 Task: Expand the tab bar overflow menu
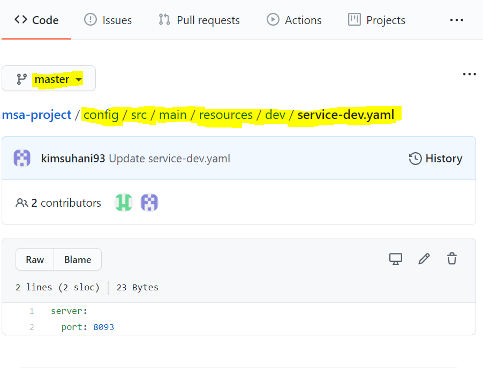[x=457, y=20]
